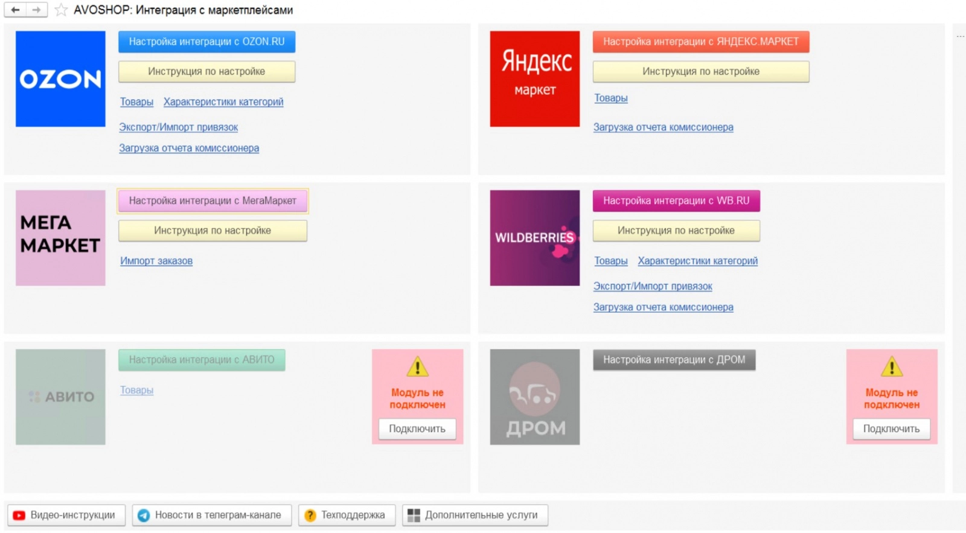Add page to favorites with star icon
The image size is (966, 533).
[61, 10]
